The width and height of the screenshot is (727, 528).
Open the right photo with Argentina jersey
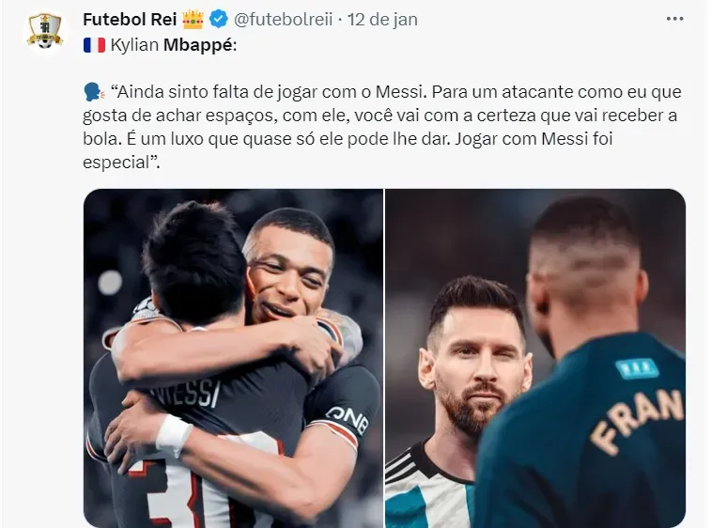(535, 358)
